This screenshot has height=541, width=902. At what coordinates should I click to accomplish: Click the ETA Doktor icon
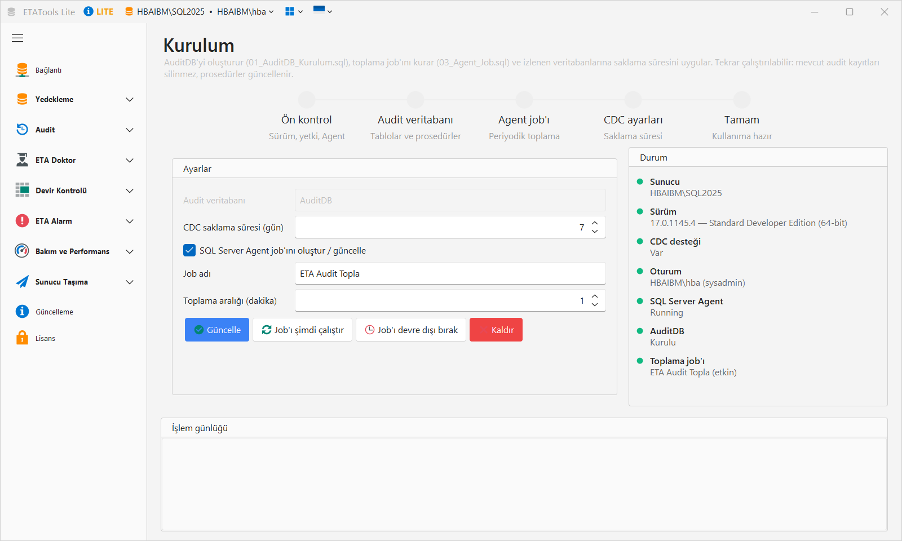coord(22,160)
